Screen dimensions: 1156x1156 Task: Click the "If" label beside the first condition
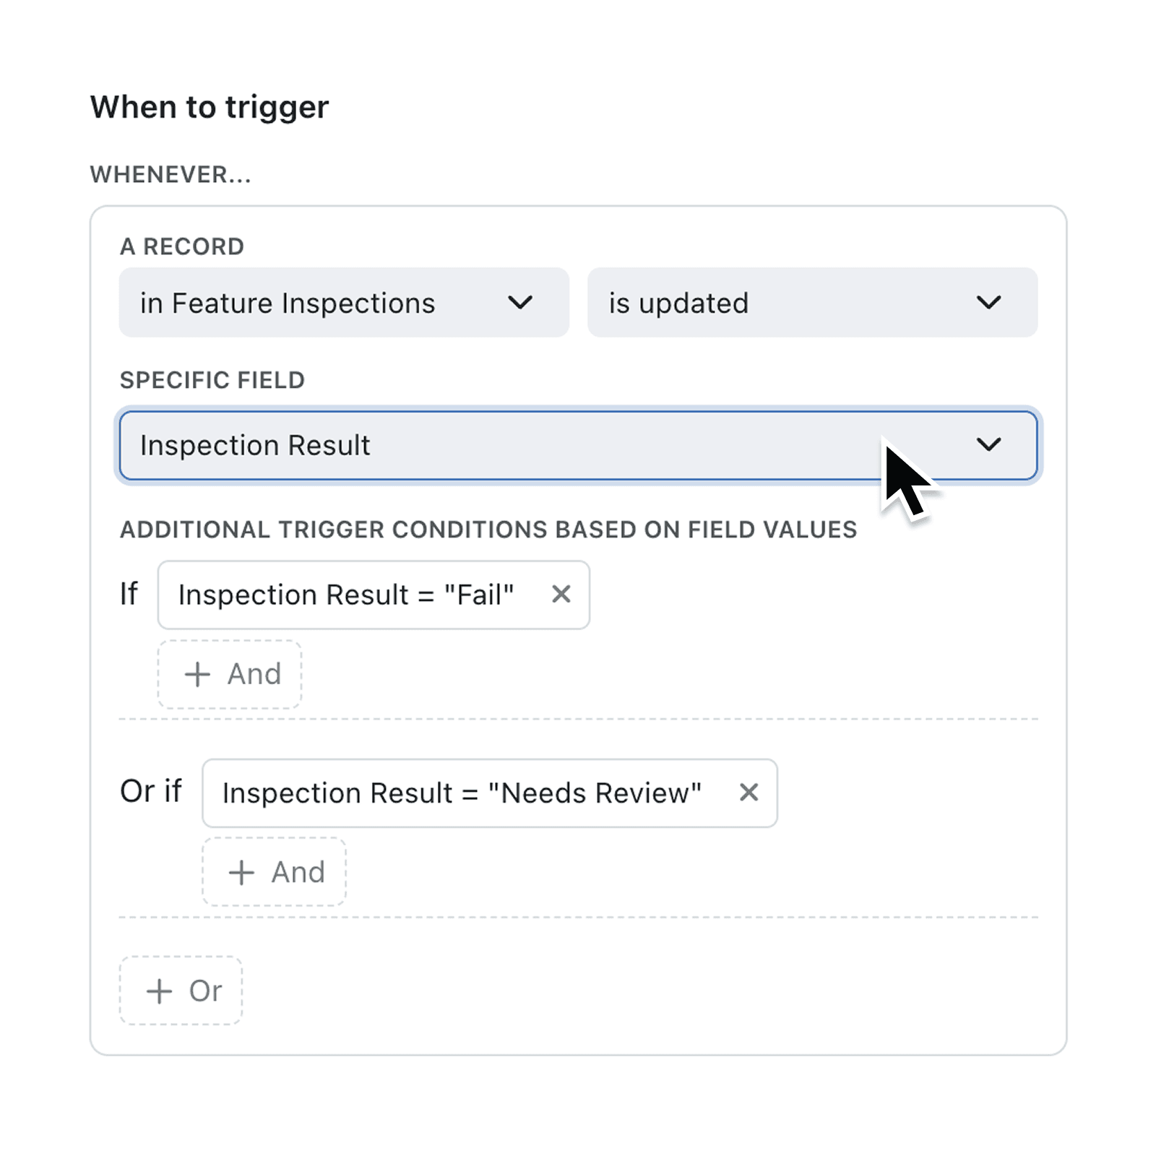tap(129, 595)
